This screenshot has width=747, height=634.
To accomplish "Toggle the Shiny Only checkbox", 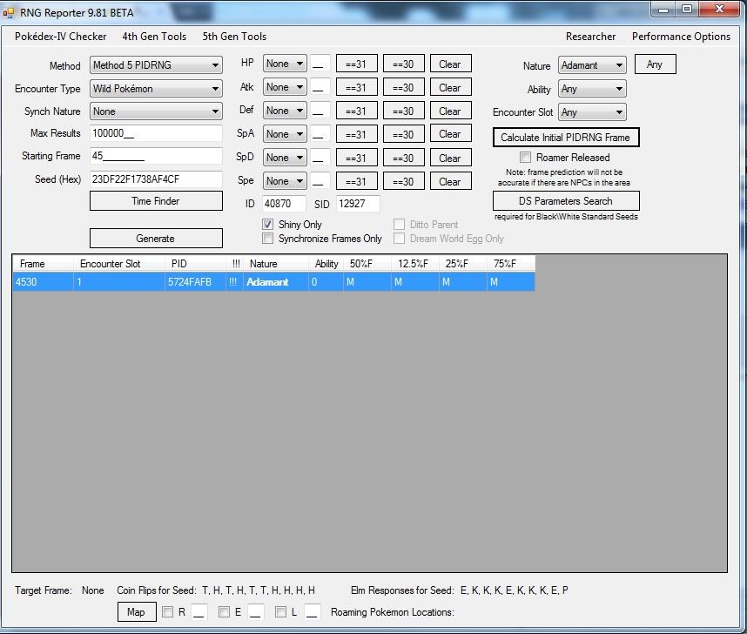I will (268, 224).
